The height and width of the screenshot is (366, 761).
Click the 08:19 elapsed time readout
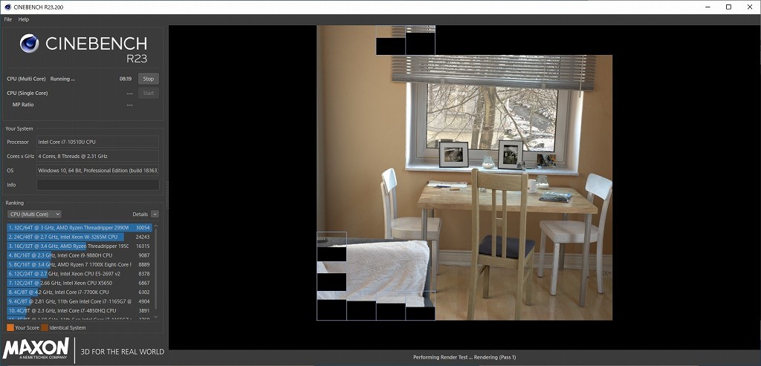[126, 79]
